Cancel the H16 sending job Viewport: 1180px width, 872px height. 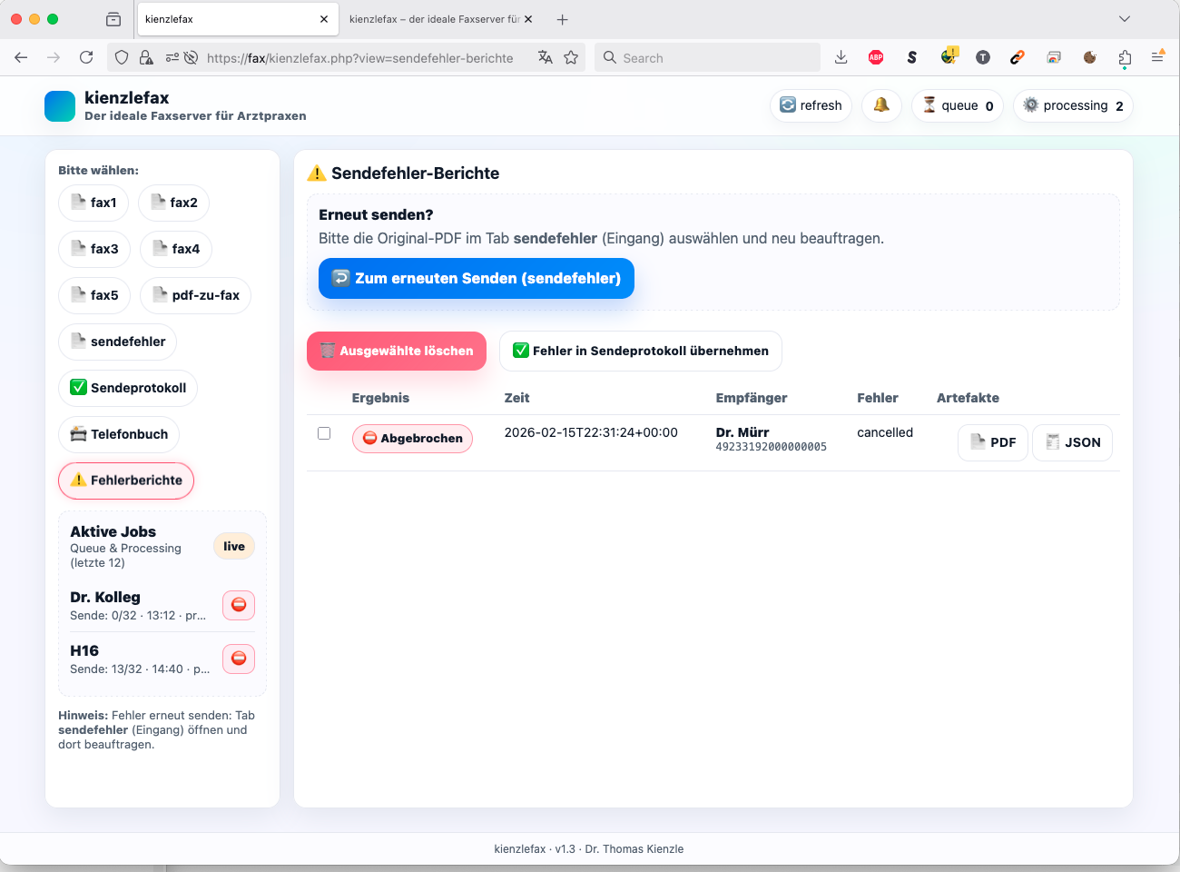point(239,659)
